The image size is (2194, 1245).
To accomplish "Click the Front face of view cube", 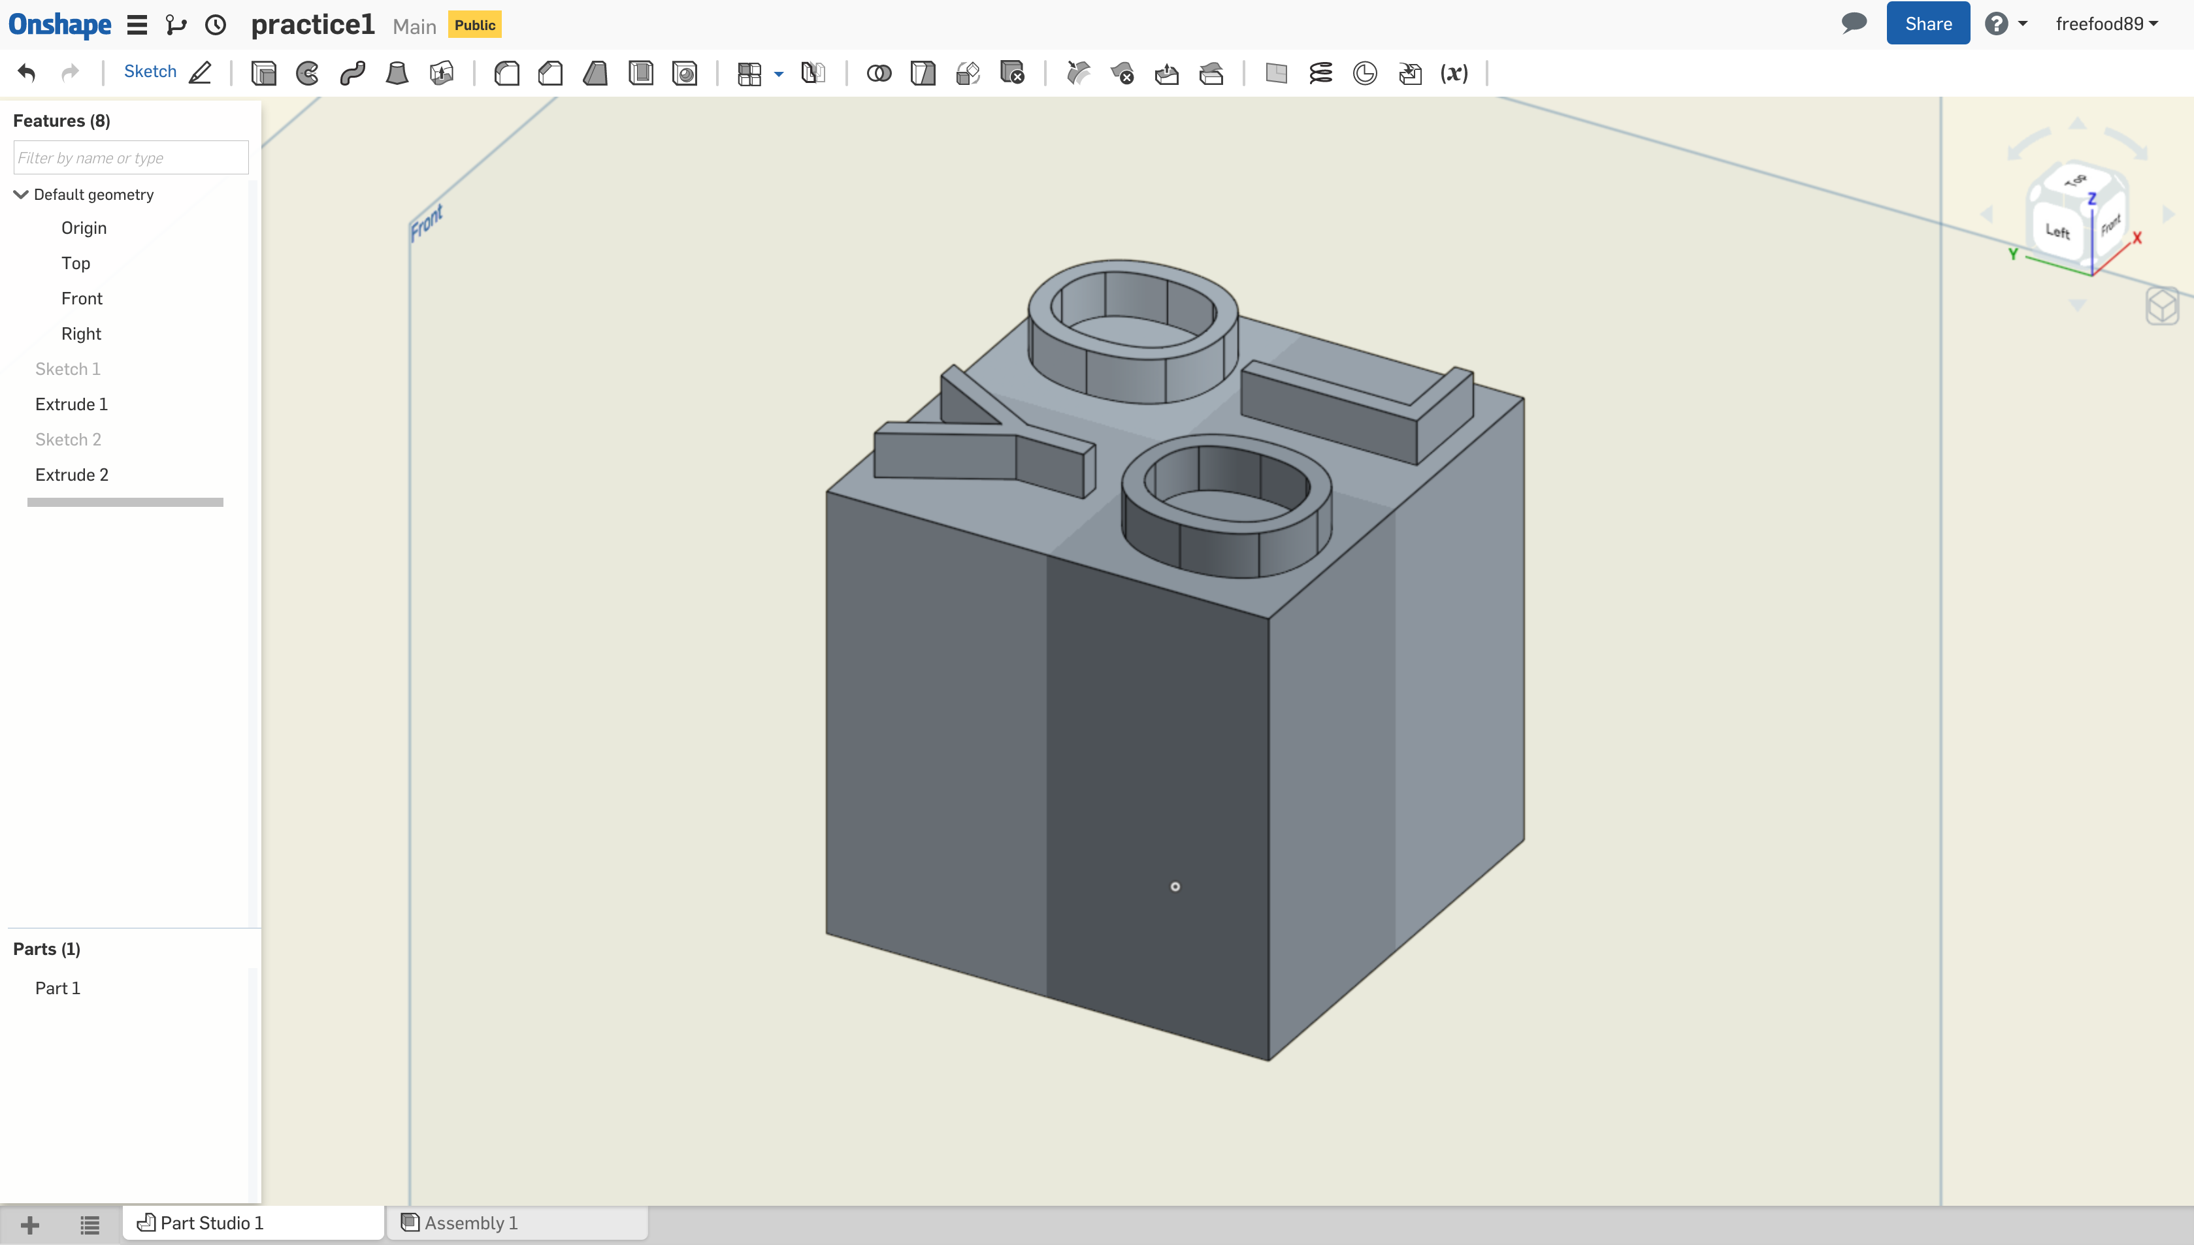I will pyautogui.click(x=2111, y=225).
